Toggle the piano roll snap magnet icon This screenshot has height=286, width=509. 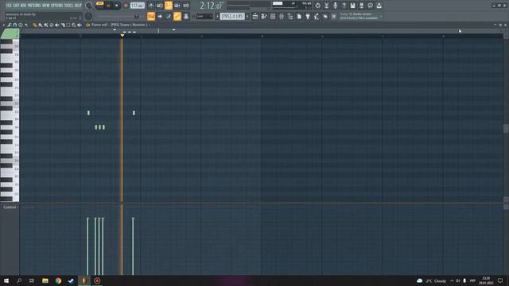pyautogui.click(x=15, y=25)
